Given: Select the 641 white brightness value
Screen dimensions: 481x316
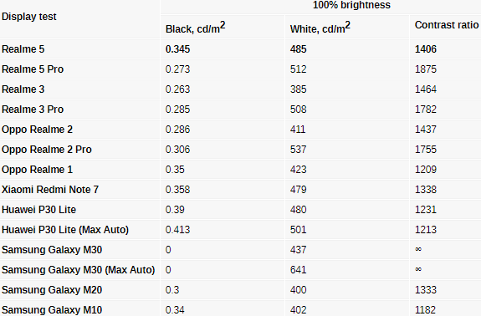Looking at the screenshot, I should (x=298, y=270).
